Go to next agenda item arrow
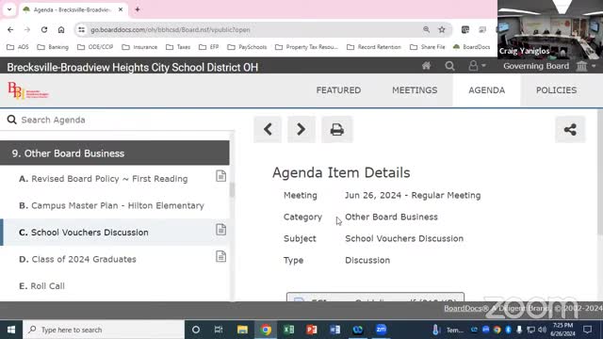Screen dimensions: 603x339 pyautogui.click(x=301, y=130)
